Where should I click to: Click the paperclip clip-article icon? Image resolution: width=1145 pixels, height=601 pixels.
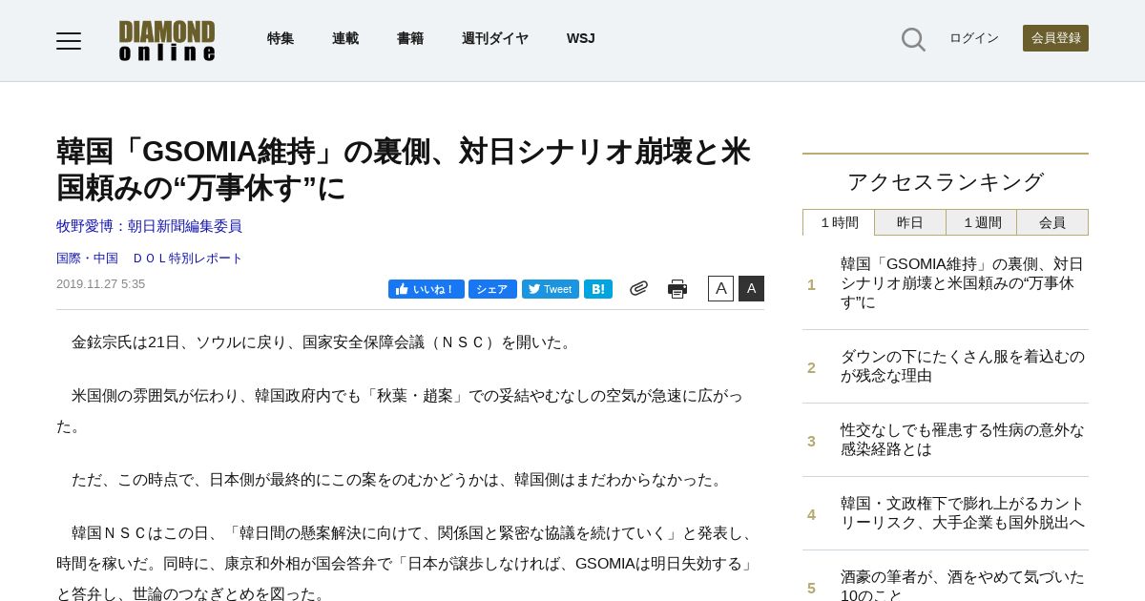pyautogui.click(x=638, y=288)
